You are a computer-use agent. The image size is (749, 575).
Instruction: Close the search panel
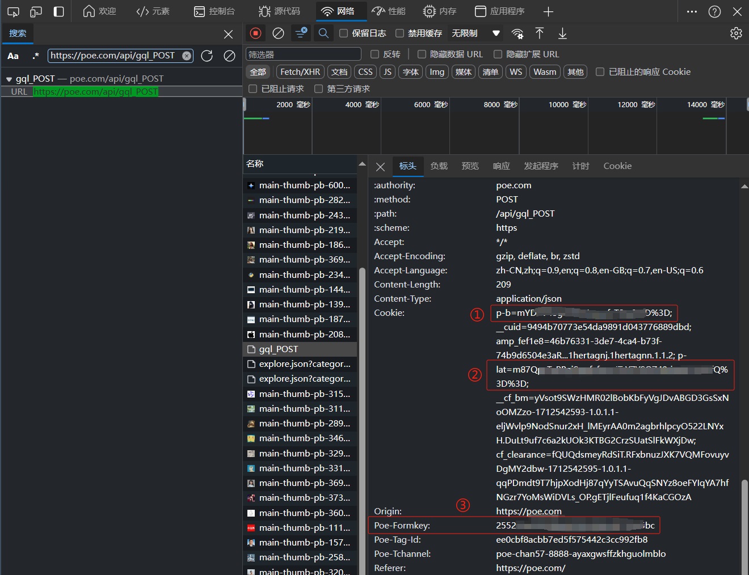[x=228, y=34]
